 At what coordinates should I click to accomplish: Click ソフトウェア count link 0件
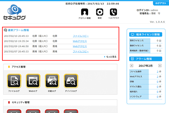(x=158, y=97)
